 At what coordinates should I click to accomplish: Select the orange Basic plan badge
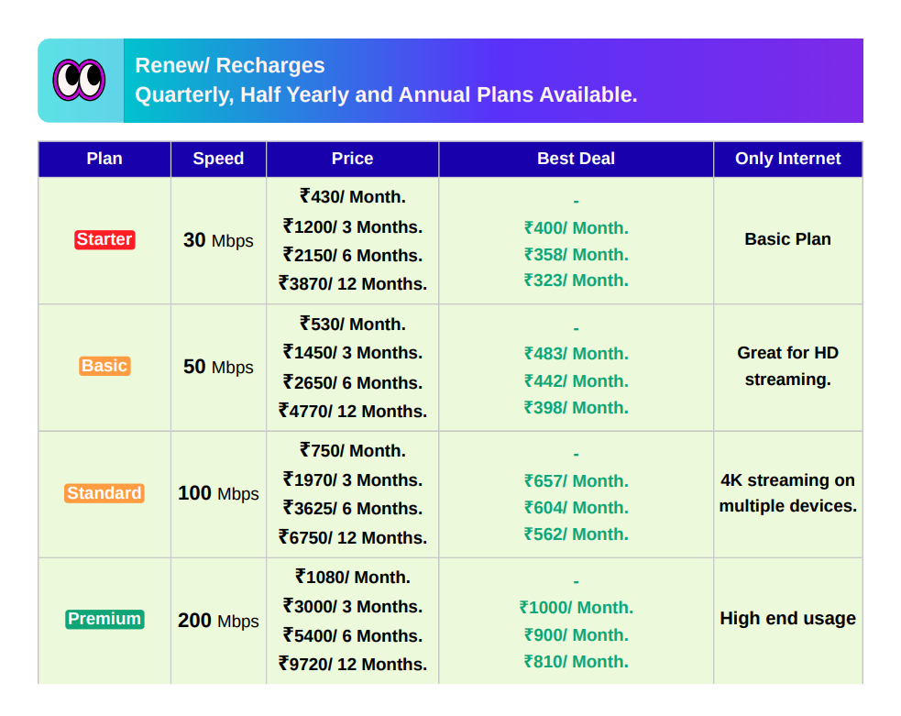click(x=104, y=366)
